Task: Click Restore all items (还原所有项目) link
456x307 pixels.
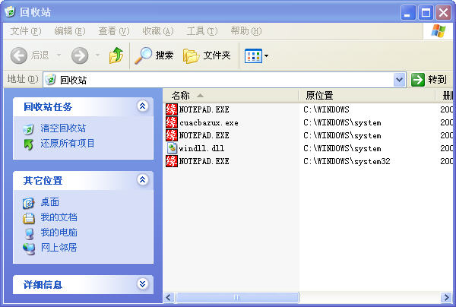Action: (68, 144)
